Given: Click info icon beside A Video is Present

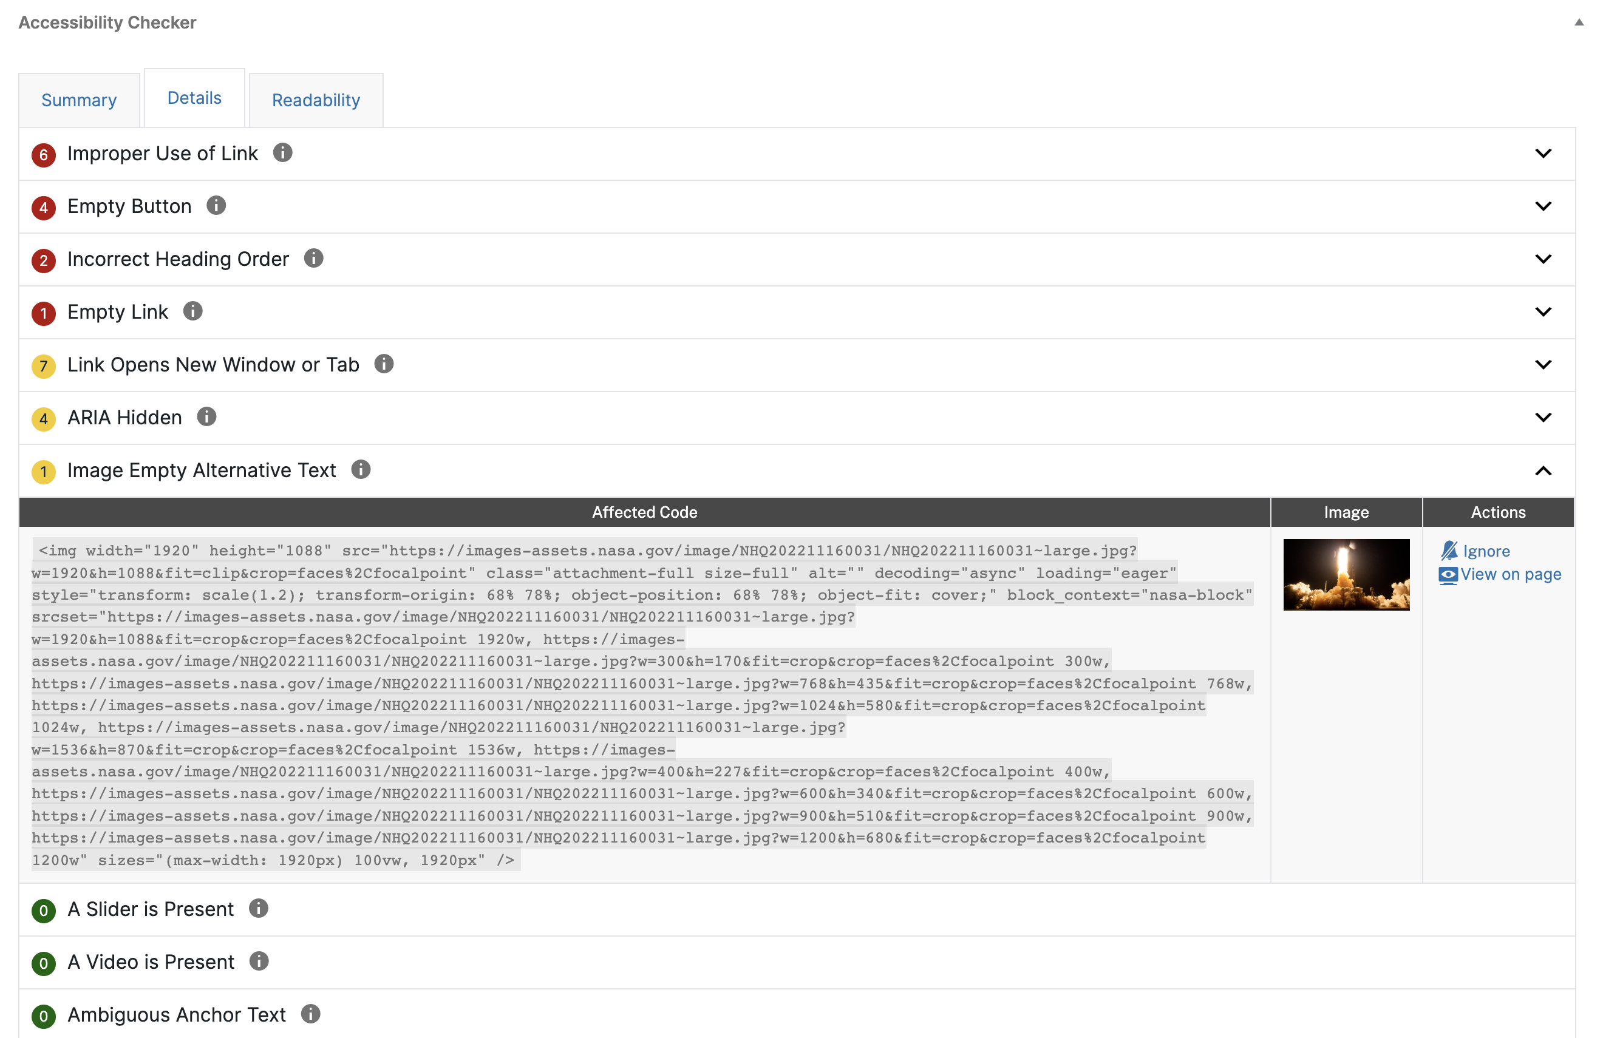Looking at the screenshot, I should [x=259, y=960].
